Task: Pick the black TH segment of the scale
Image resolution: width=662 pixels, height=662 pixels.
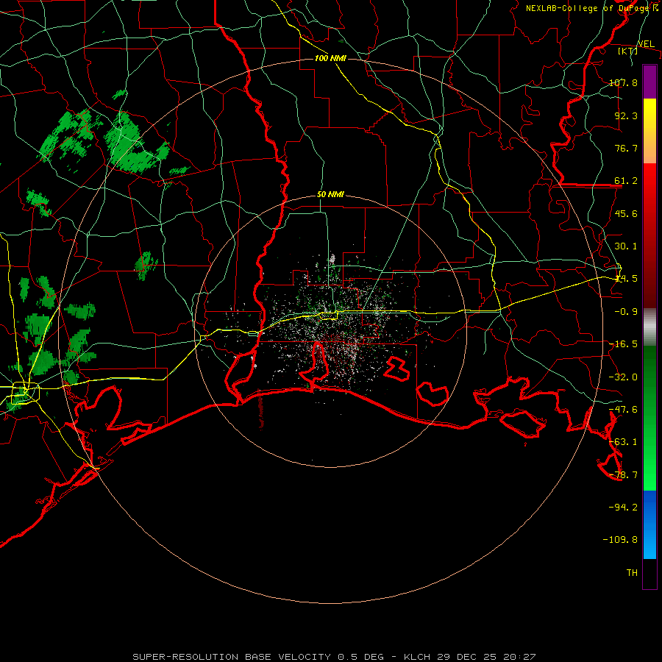Action: pyautogui.click(x=649, y=574)
